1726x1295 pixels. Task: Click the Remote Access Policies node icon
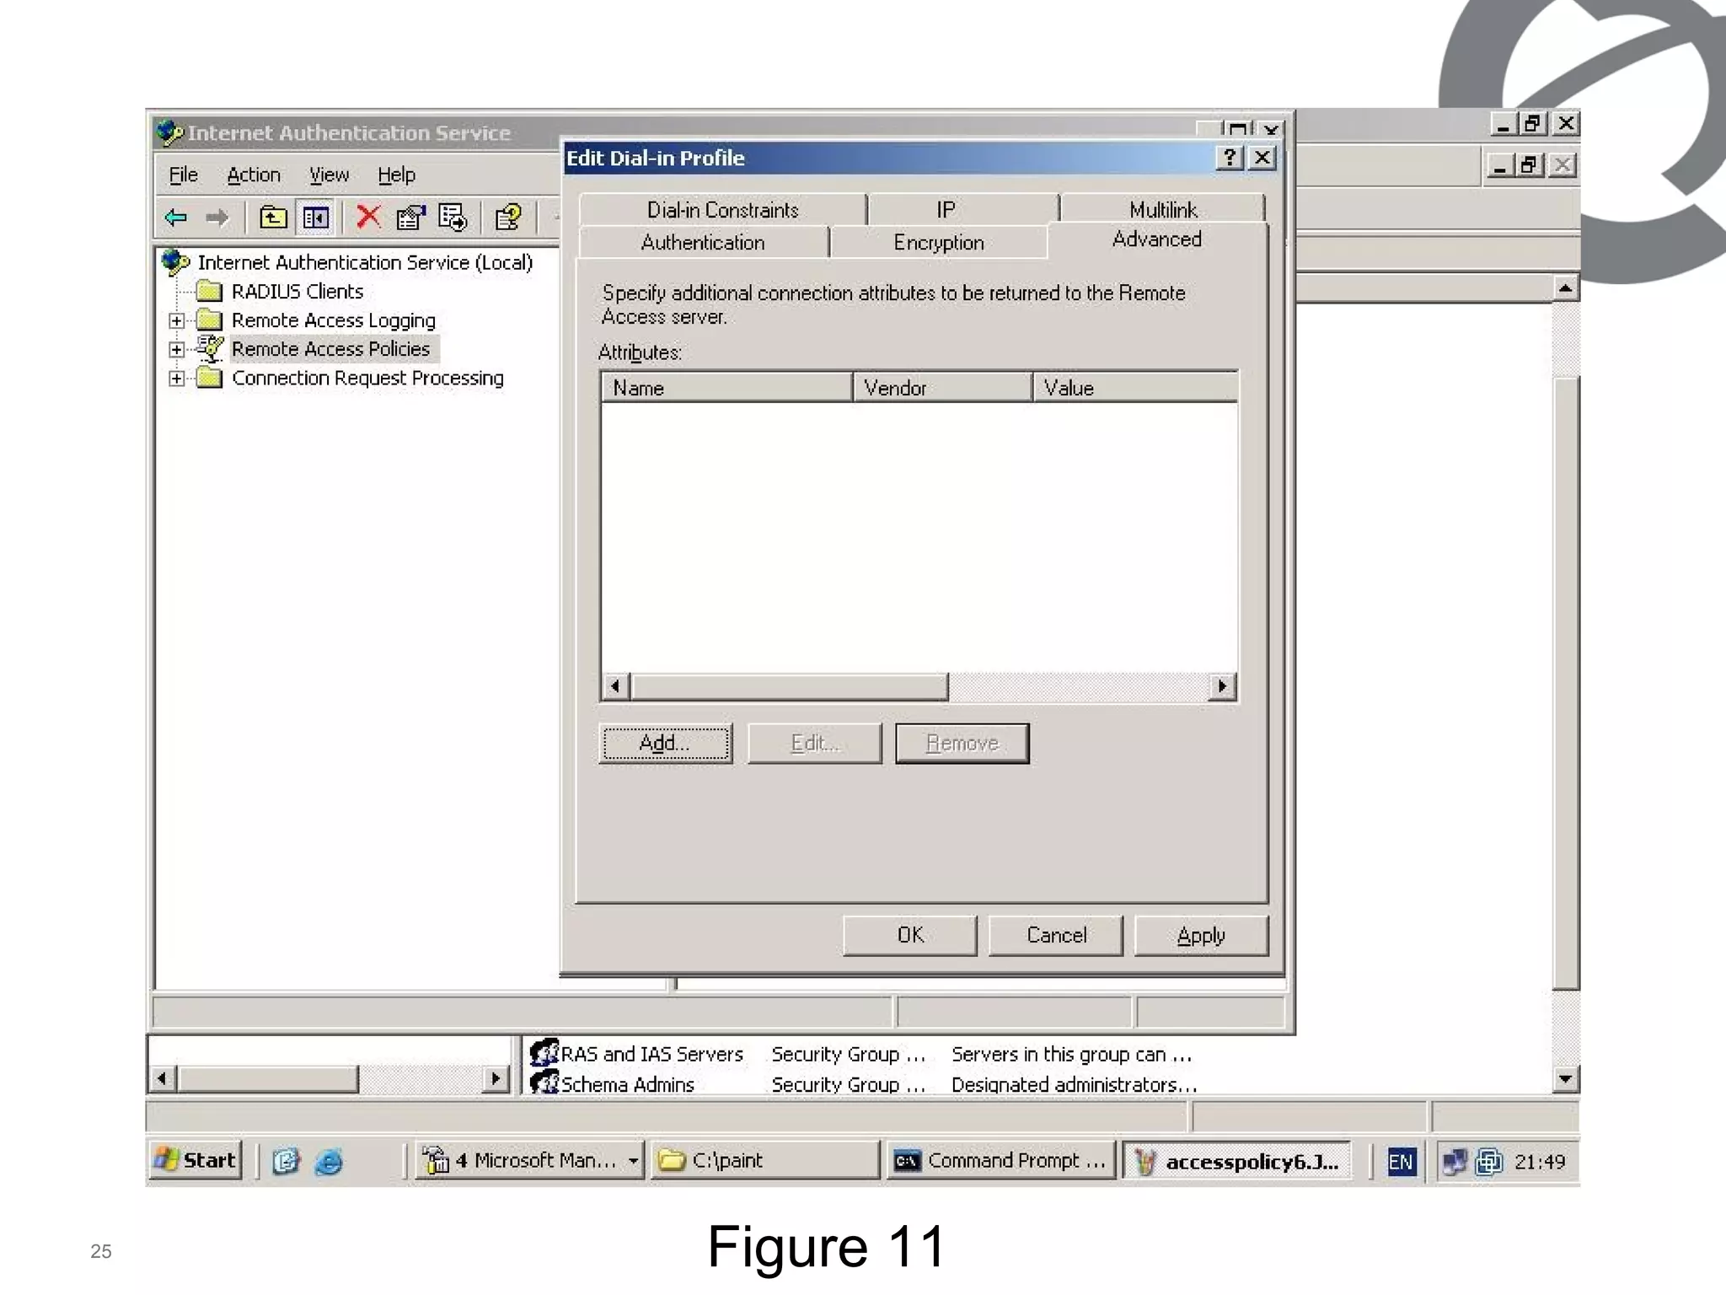pyautogui.click(x=209, y=349)
